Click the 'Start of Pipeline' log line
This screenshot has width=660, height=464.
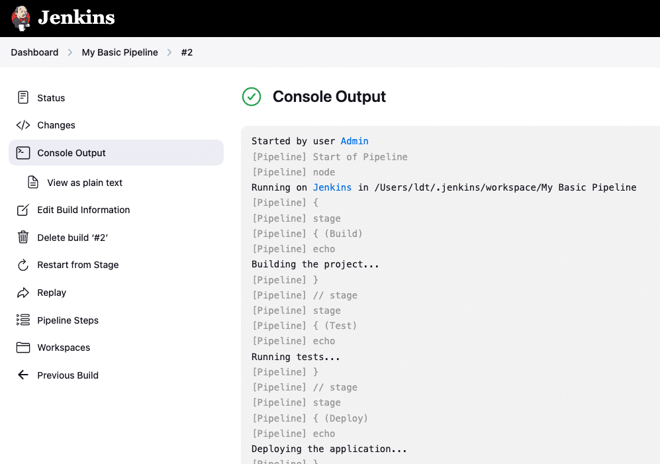point(330,157)
